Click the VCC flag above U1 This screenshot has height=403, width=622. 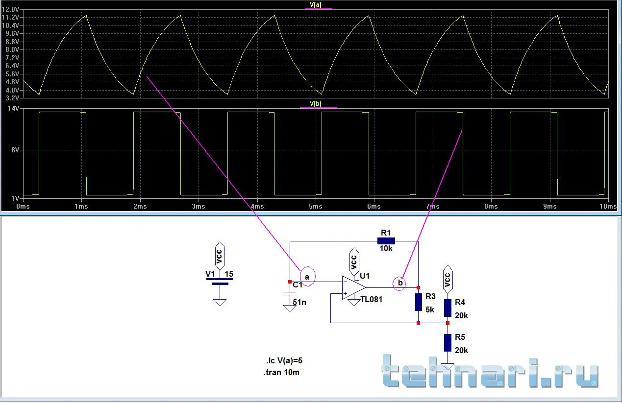pyautogui.click(x=354, y=261)
